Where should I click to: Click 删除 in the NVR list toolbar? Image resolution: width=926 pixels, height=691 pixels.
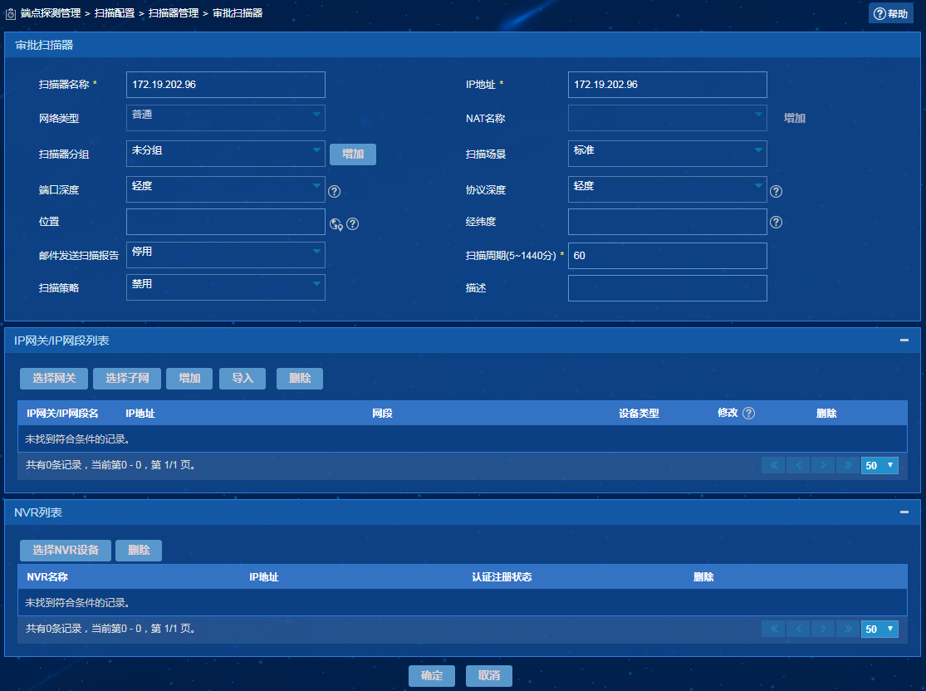(x=139, y=551)
